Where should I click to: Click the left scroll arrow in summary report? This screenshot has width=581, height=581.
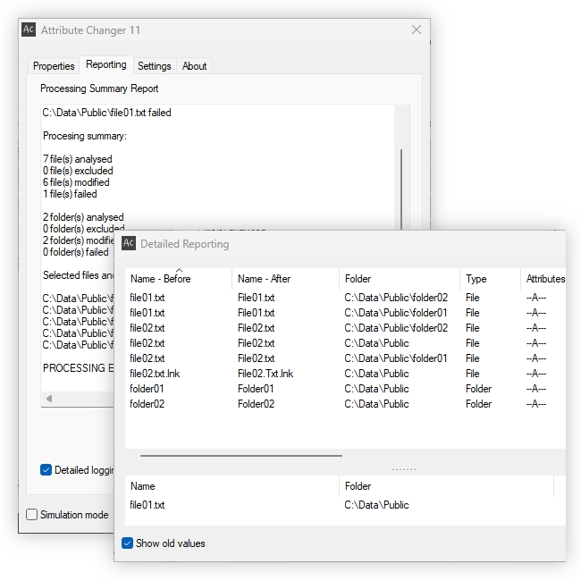[x=49, y=399]
